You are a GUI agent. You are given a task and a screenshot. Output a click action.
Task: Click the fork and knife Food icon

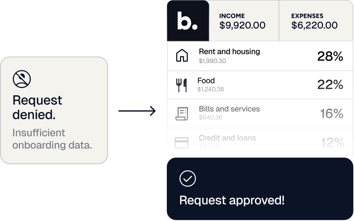pyautogui.click(x=182, y=85)
